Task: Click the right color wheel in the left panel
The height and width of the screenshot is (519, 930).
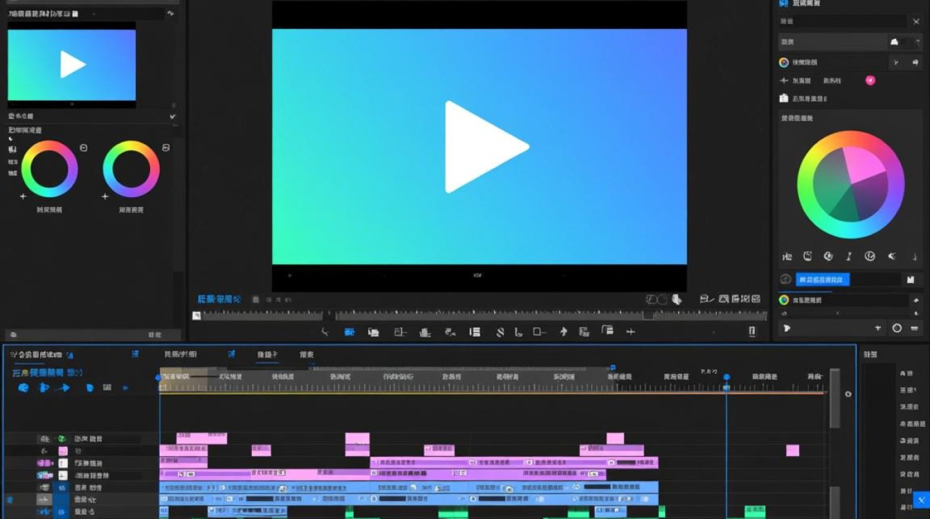Action: point(131,169)
